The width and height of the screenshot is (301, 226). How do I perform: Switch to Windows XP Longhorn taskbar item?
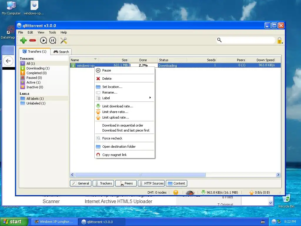[x=54, y=222]
